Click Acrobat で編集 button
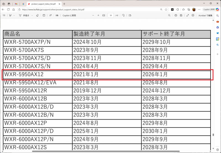 (x=205, y=15)
